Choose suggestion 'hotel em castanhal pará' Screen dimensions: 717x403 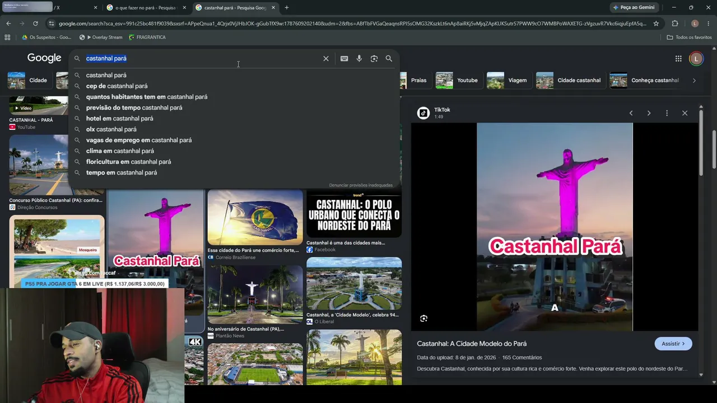[234, 118]
